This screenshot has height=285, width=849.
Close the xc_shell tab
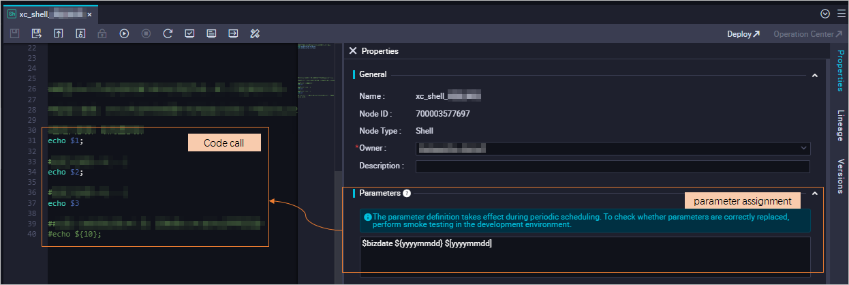click(89, 14)
